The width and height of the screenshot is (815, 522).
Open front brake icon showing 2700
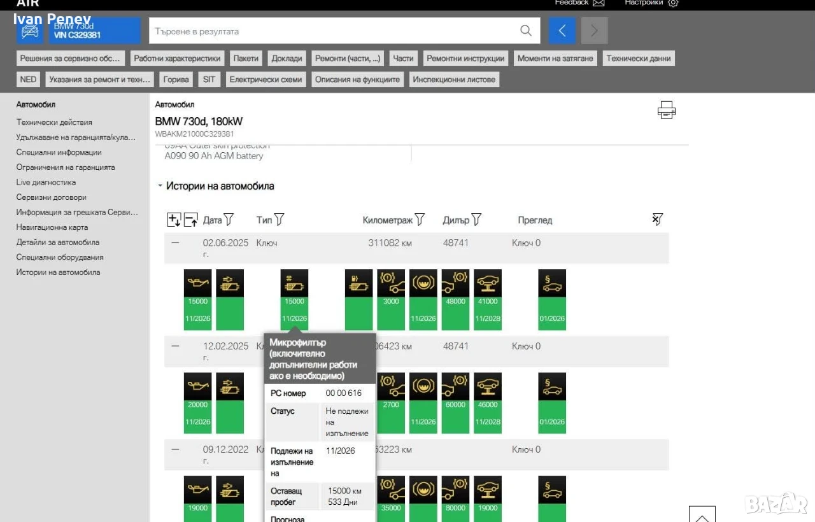click(391, 402)
